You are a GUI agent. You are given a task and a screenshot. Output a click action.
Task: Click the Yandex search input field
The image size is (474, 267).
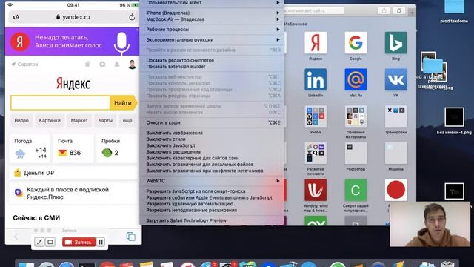click(60, 103)
